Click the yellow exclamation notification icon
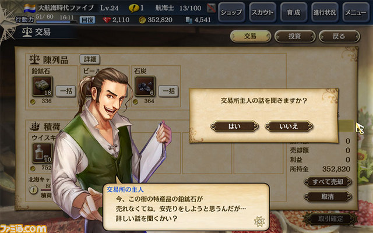Viewport: 373px width, 233px height. [133, 8]
